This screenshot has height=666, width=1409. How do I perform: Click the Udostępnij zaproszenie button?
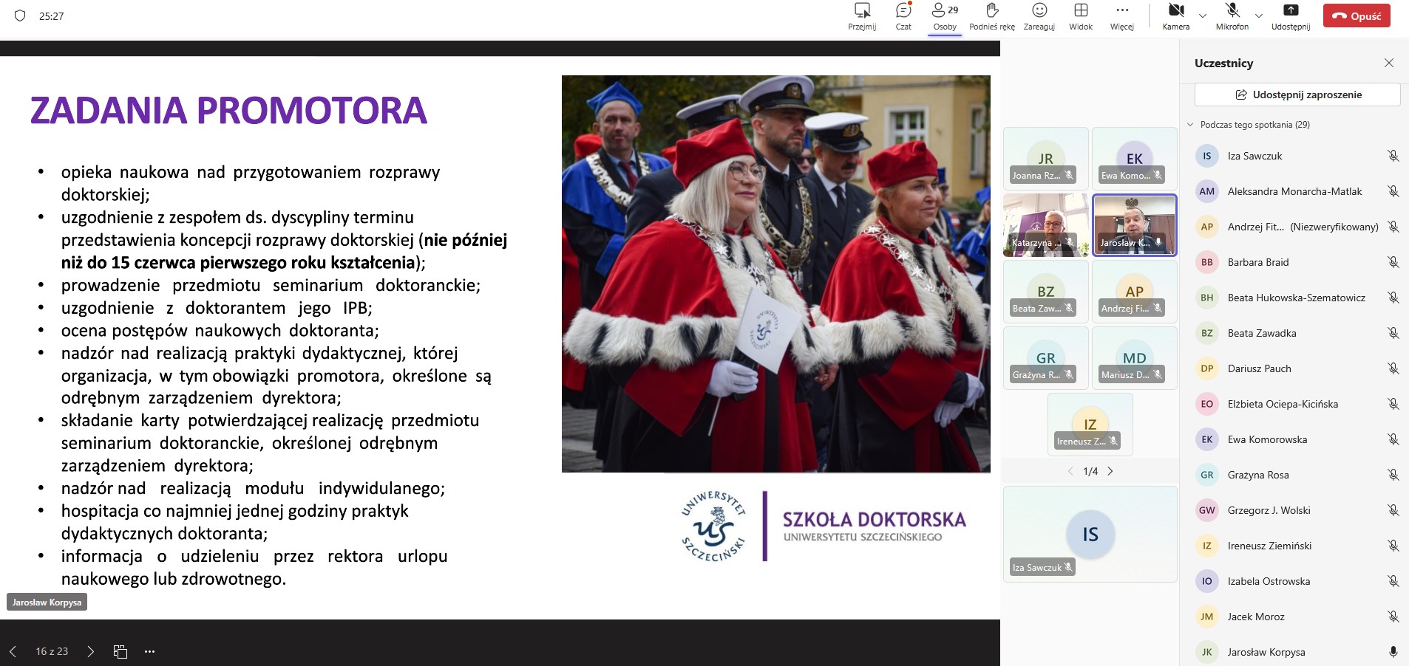1297,95
